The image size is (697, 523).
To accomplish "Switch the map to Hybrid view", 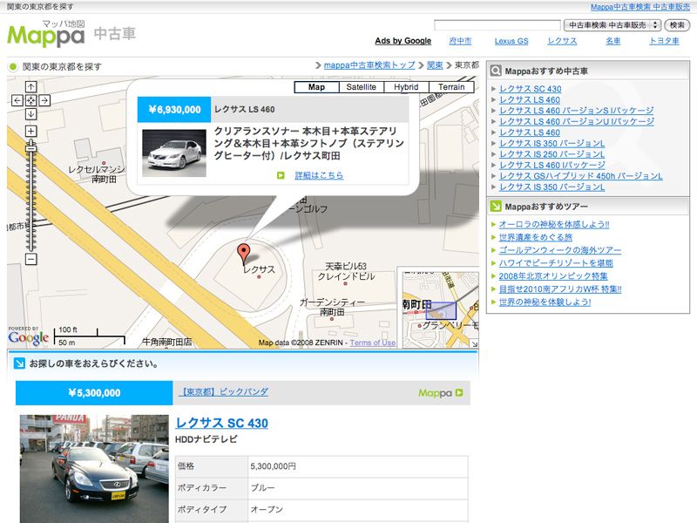I will pos(406,87).
